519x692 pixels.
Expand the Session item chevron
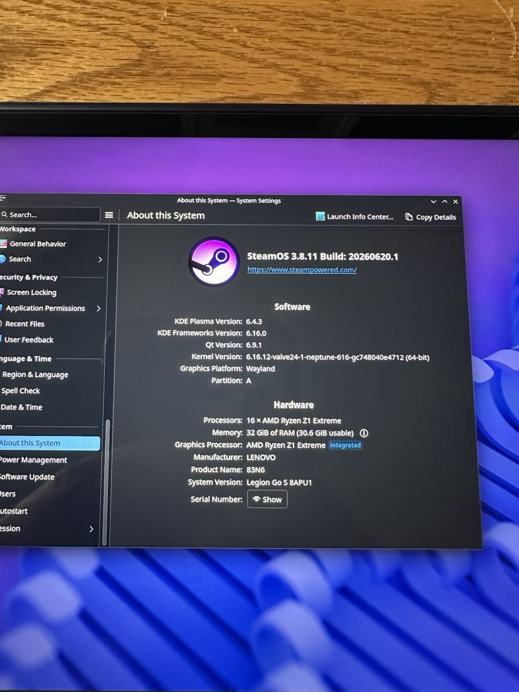point(91,529)
